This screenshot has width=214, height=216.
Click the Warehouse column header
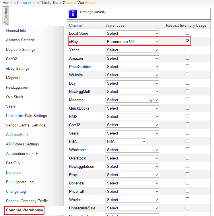pyautogui.click(x=115, y=25)
